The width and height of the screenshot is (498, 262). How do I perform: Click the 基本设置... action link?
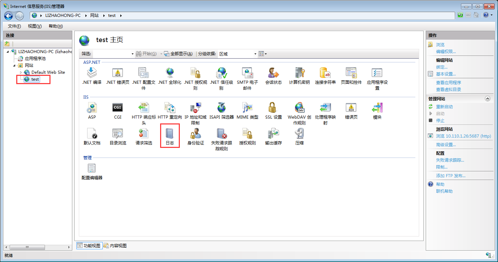pos(446,74)
